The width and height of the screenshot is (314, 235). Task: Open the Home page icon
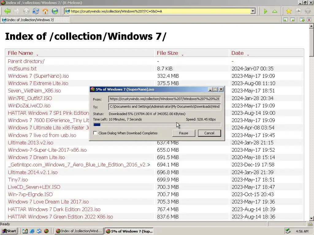[45, 11]
